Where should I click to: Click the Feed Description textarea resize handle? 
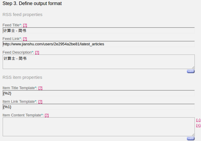[193, 68]
